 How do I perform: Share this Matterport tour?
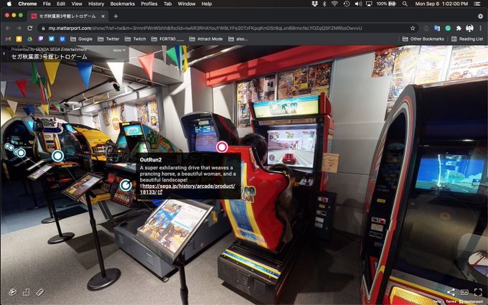pos(451,292)
